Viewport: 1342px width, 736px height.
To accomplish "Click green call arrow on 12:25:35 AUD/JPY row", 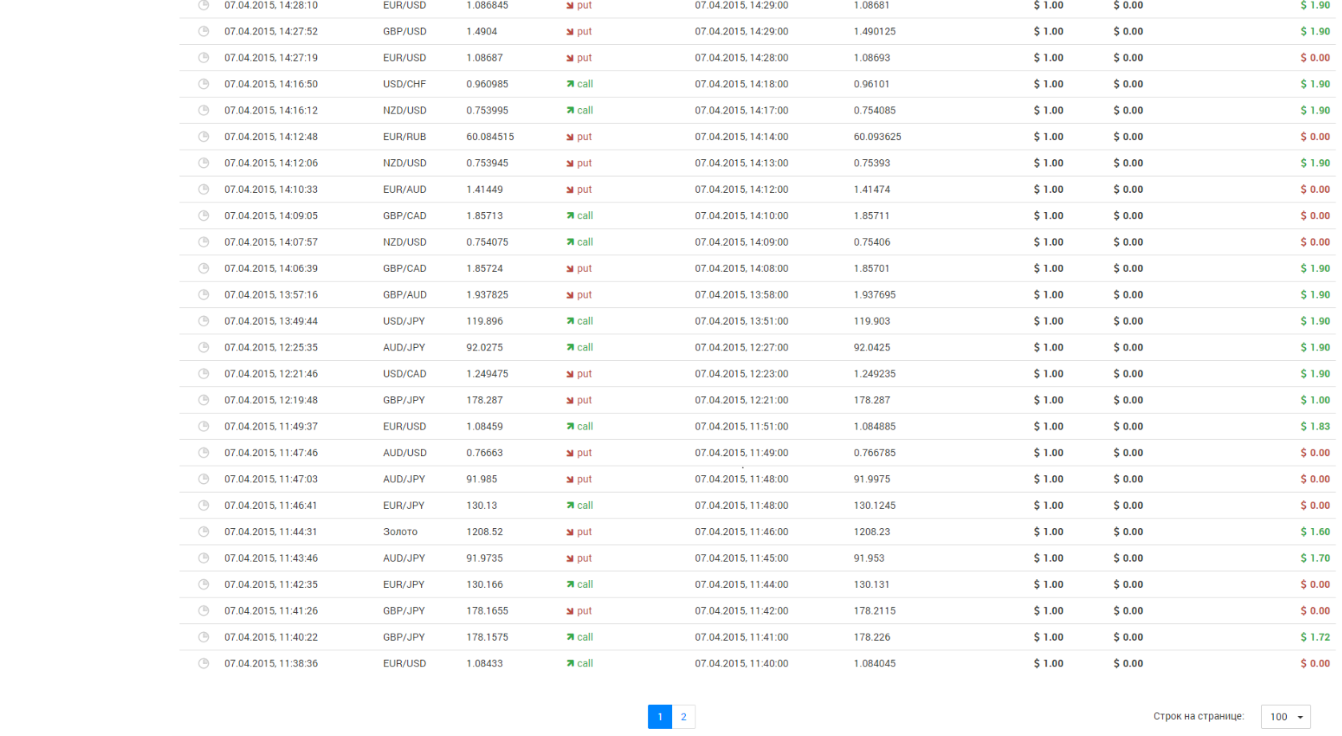I will (x=570, y=347).
